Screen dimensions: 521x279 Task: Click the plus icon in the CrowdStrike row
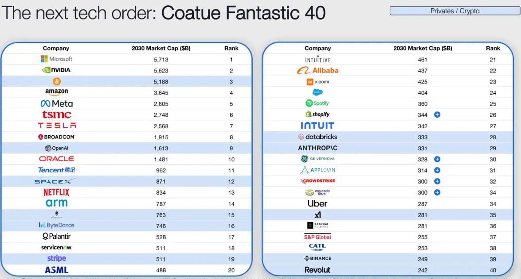click(437, 181)
